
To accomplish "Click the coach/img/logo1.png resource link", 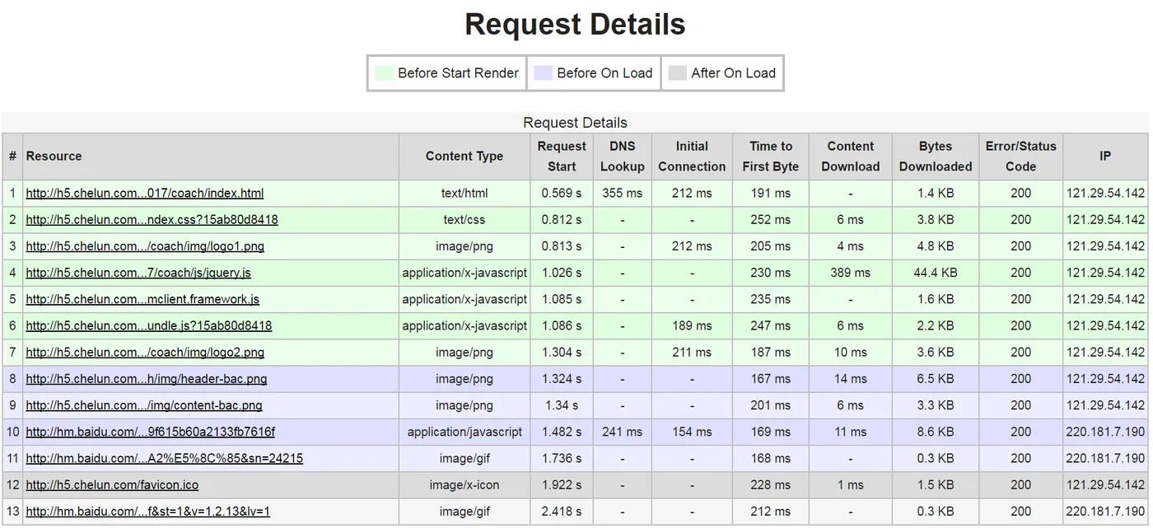I will [x=145, y=246].
